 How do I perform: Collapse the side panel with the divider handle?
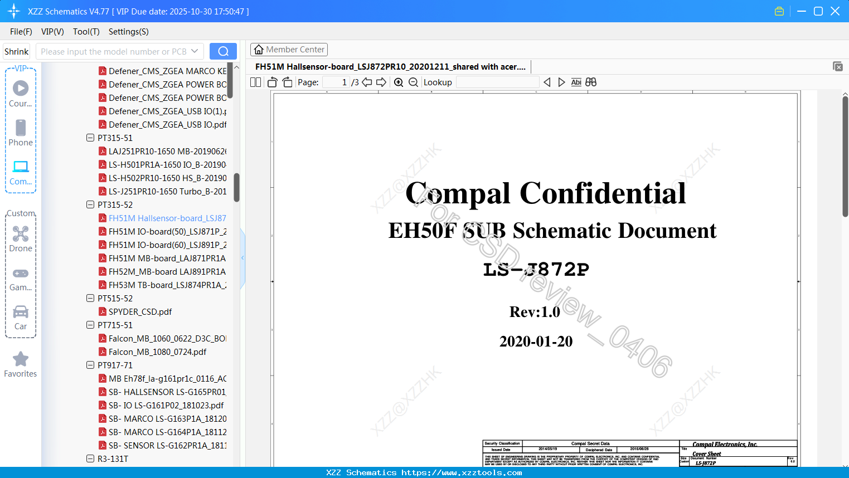point(242,258)
